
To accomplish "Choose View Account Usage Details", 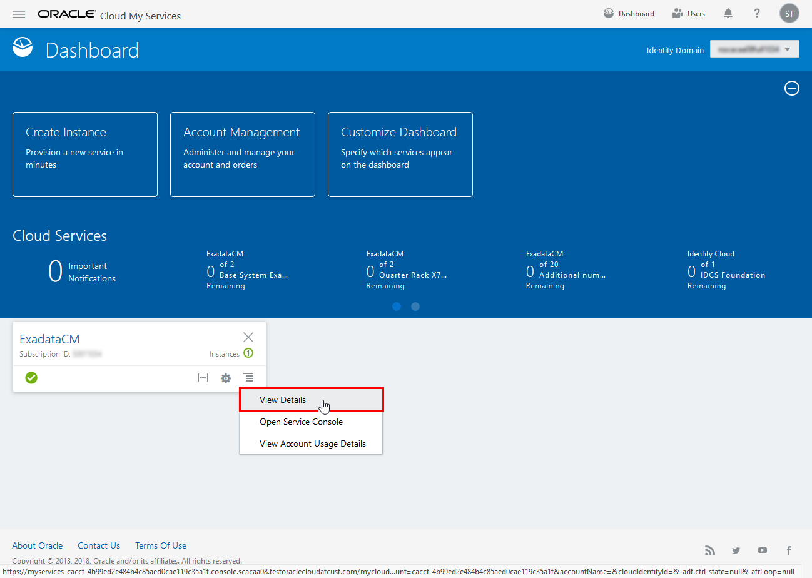I will point(312,444).
